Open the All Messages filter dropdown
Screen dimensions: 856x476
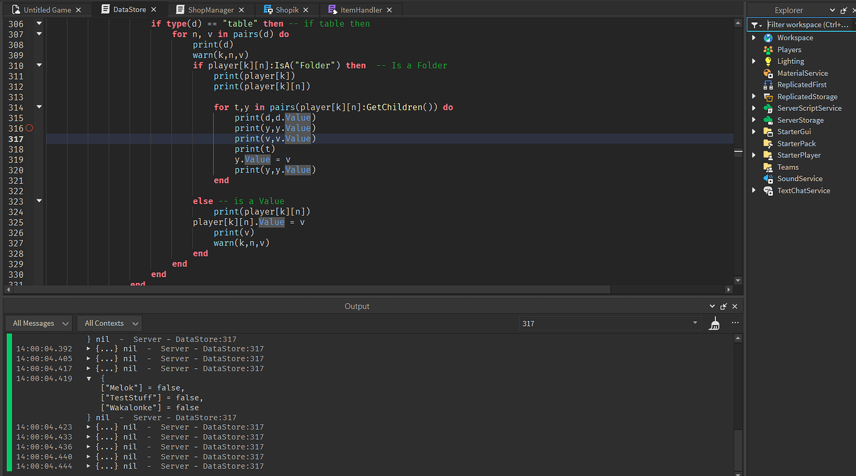(x=38, y=323)
